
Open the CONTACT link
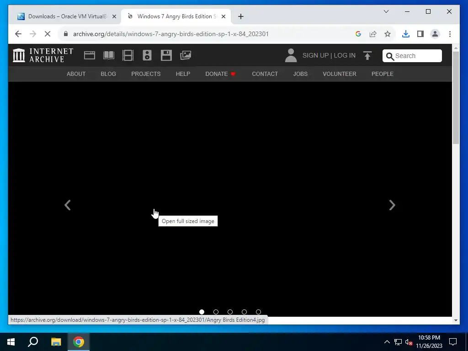[265, 74]
